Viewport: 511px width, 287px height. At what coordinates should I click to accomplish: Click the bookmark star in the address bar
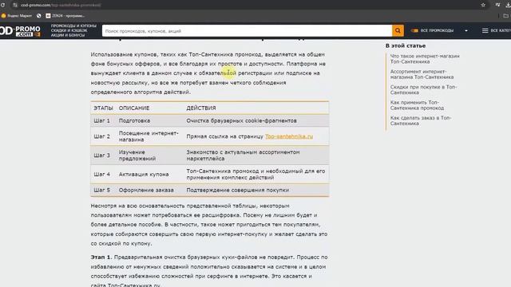click(x=483, y=5)
